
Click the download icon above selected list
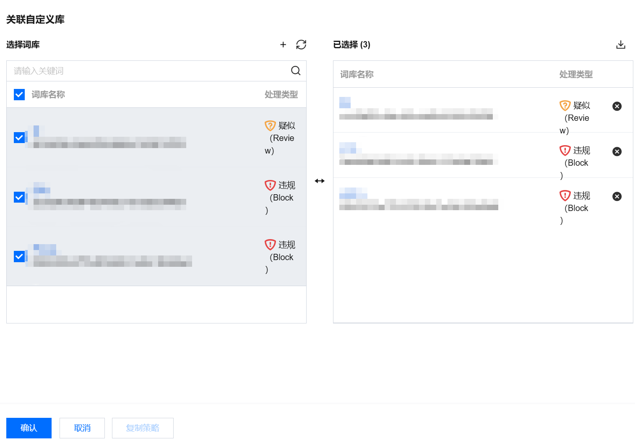pos(621,44)
